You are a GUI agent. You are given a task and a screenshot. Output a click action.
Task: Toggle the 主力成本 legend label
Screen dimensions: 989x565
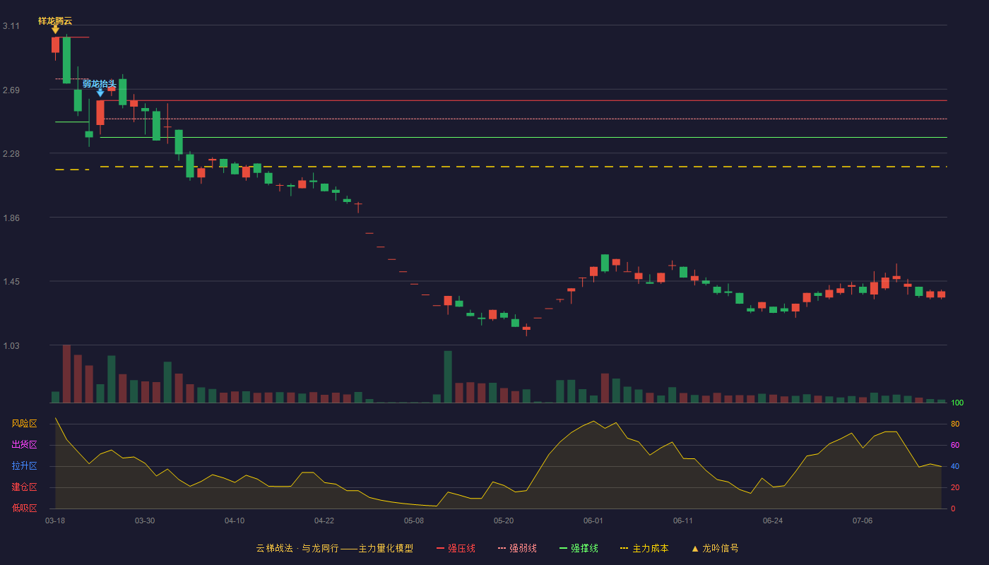[x=650, y=549]
